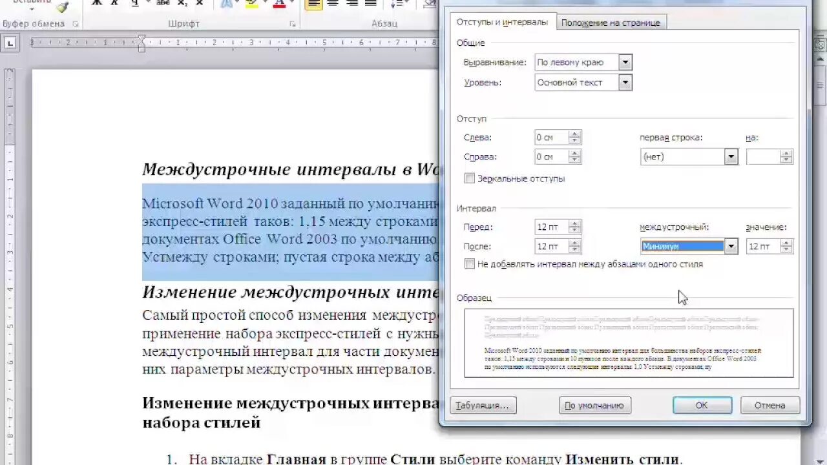Toggle underline (Ч) formatting
The height and width of the screenshot is (465, 827).
(135, 3)
